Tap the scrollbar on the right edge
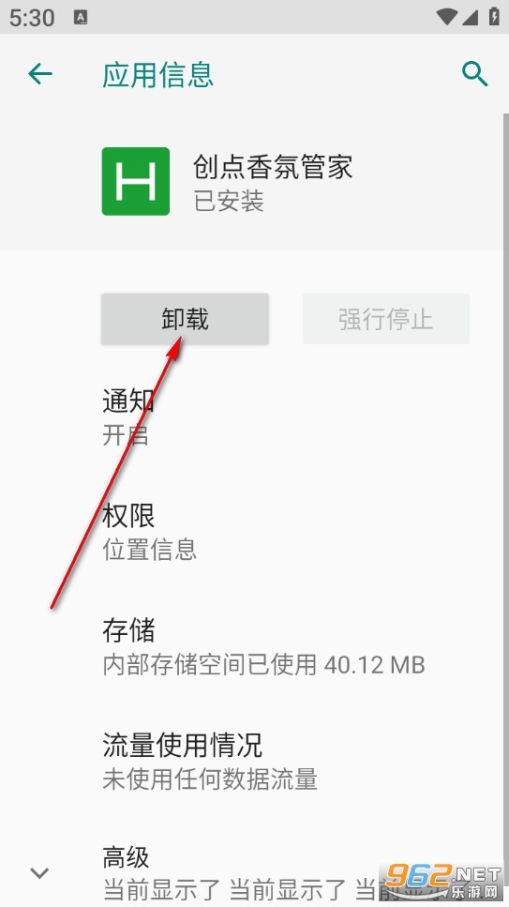 [505, 405]
